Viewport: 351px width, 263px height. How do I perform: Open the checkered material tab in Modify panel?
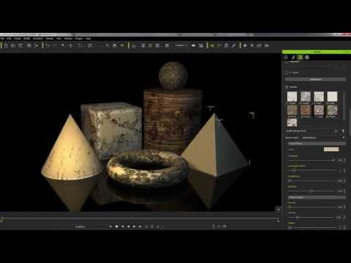point(300,58)
